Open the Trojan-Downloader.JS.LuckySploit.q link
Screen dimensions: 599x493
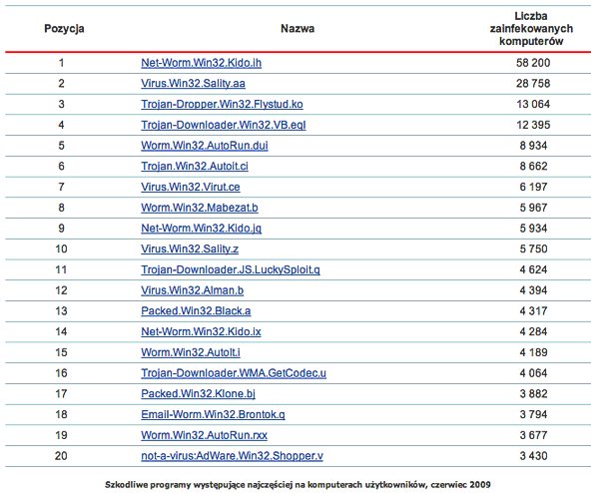coord(231,269)
